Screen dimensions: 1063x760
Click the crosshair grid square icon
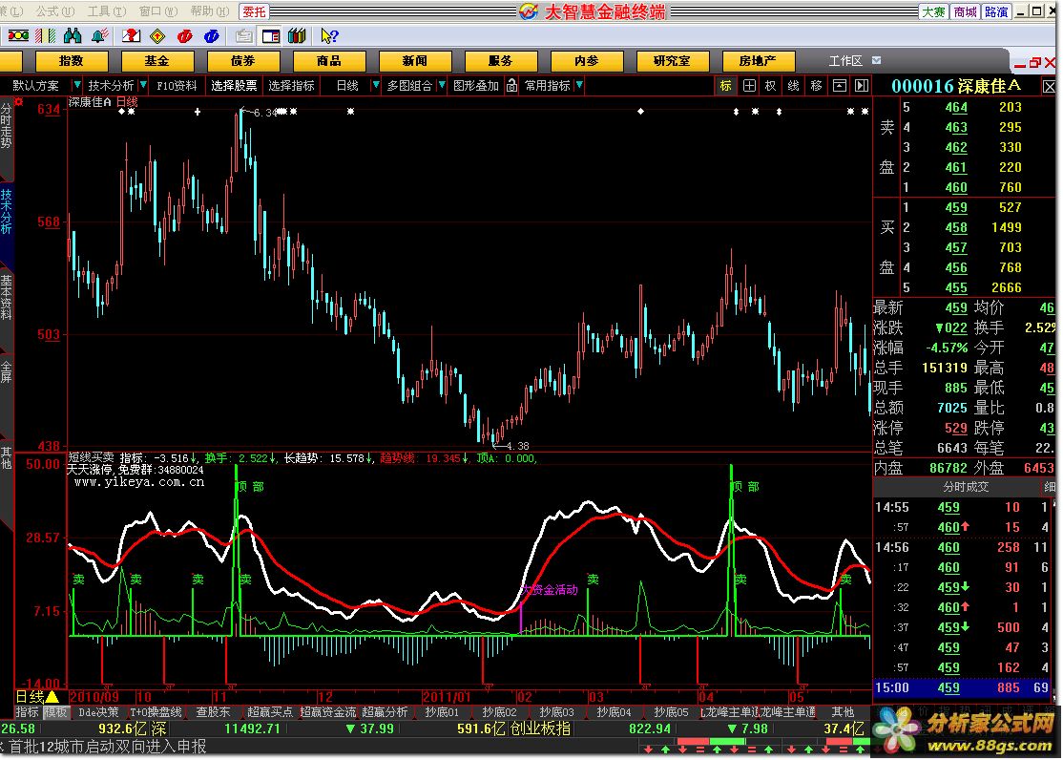point(749,86)
